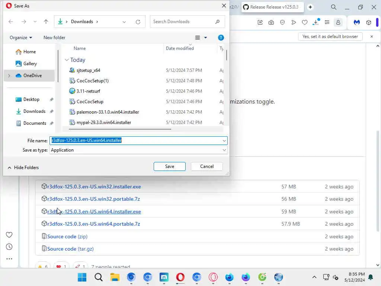Click Yes, set it as default browser
Screen dimensions: 381x286
(x=330, y=36)
